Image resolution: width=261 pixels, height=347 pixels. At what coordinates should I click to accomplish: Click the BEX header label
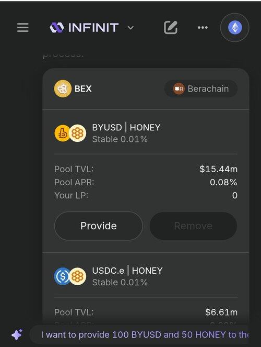(83, 89)
